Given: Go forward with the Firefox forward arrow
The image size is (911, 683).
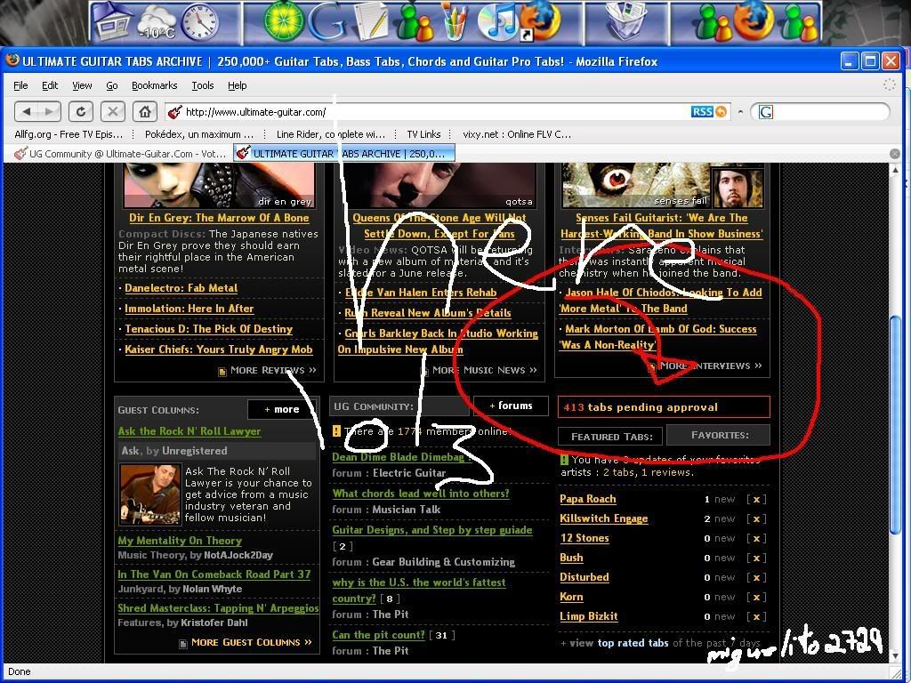Looking at the screenshot, I should pos(50,111).
